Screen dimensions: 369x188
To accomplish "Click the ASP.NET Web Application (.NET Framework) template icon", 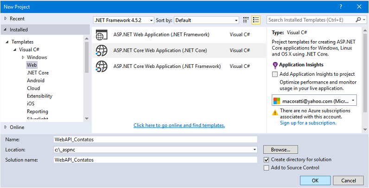I will [x=102, y=35].
